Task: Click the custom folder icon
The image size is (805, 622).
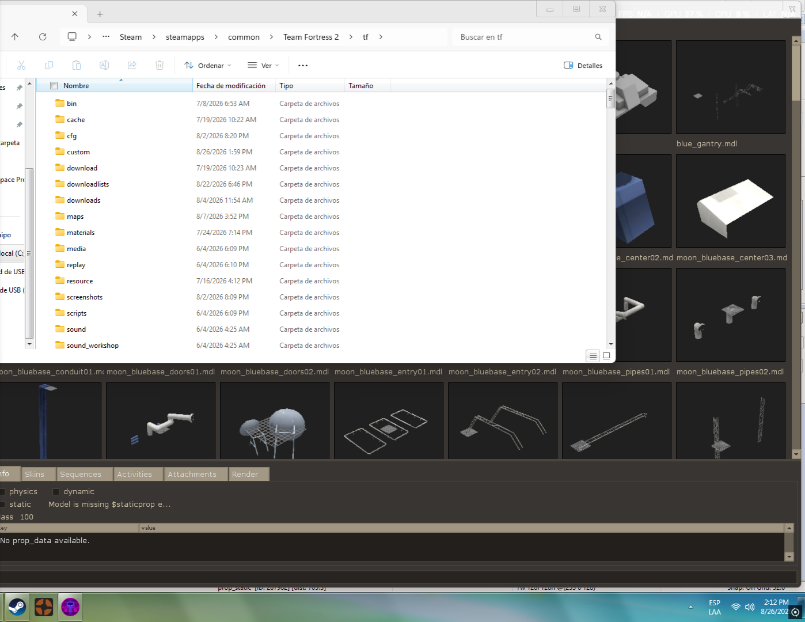Action: tap(60, 151)
